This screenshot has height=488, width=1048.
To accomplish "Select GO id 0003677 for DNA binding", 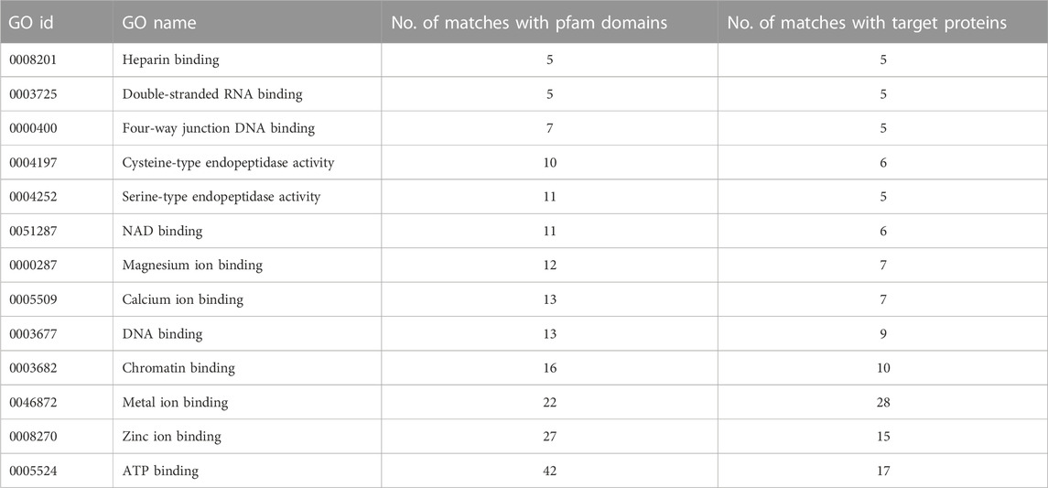I will [x=57, y=333].
